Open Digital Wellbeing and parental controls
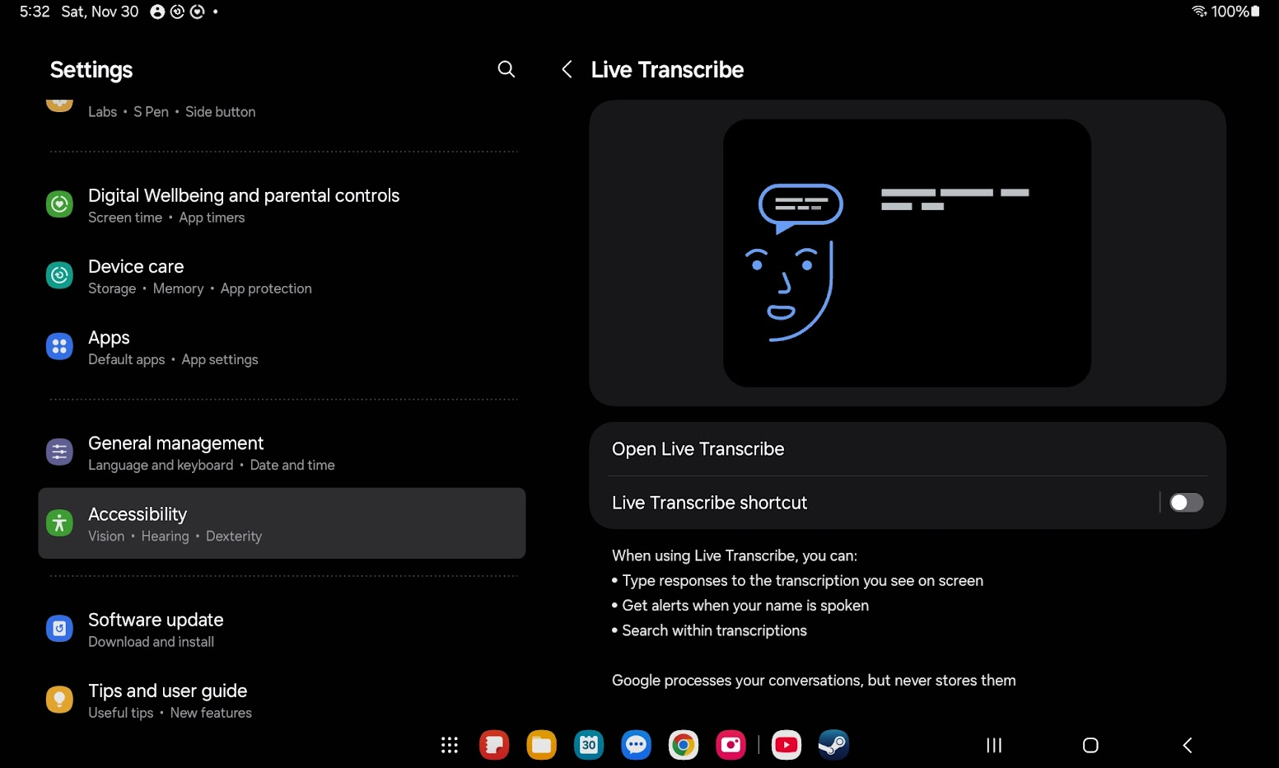Image resolution: width=1279 pixels, height=768 pixels. pos(282,205)
